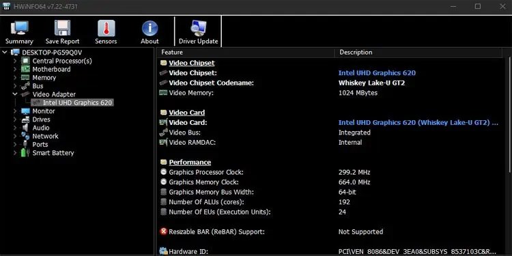Click the Central Processor(s) chip icon
The width and height of the screenshot is (512, 256).
pos(25,61)
